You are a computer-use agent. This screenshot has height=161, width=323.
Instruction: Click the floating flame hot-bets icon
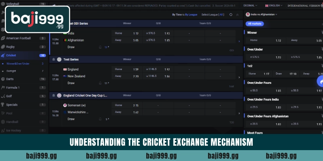pos(321,81)
